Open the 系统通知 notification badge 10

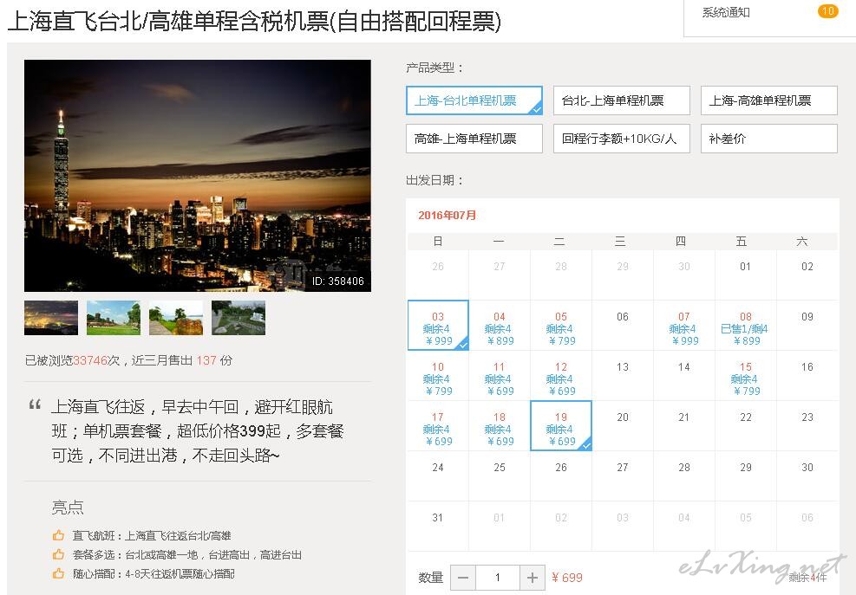tap(827, 11)
